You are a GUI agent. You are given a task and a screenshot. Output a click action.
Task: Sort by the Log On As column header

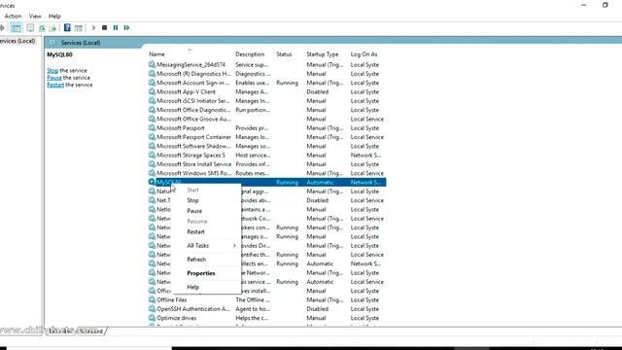tap(363, 54)
